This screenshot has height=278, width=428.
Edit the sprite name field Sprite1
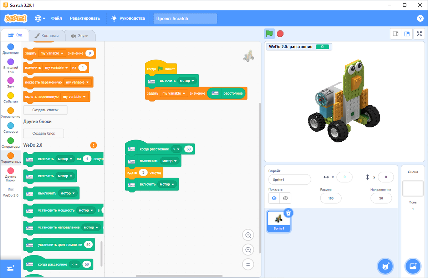(x=290, y=180)
